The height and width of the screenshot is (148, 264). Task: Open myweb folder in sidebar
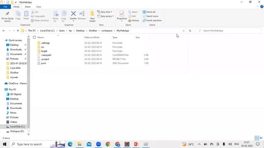coord(14,77)
